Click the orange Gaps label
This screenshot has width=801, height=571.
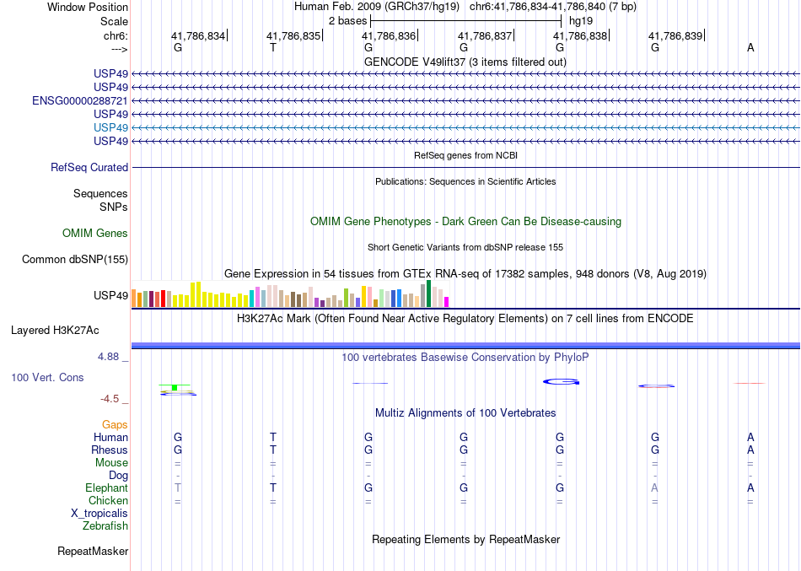(x=115, y=425)
